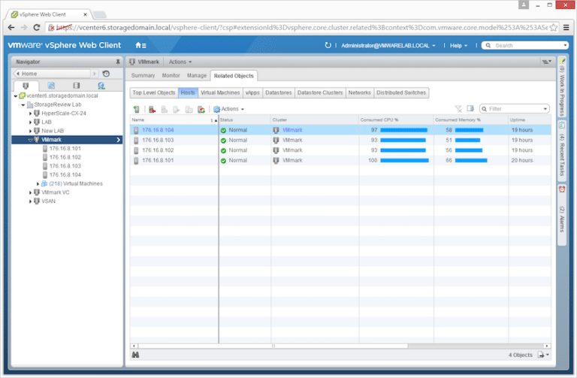The height and width of the screenshot is (378, 577).
Task: Switch to the Summary tab
Action: click(x=143, y=75)
